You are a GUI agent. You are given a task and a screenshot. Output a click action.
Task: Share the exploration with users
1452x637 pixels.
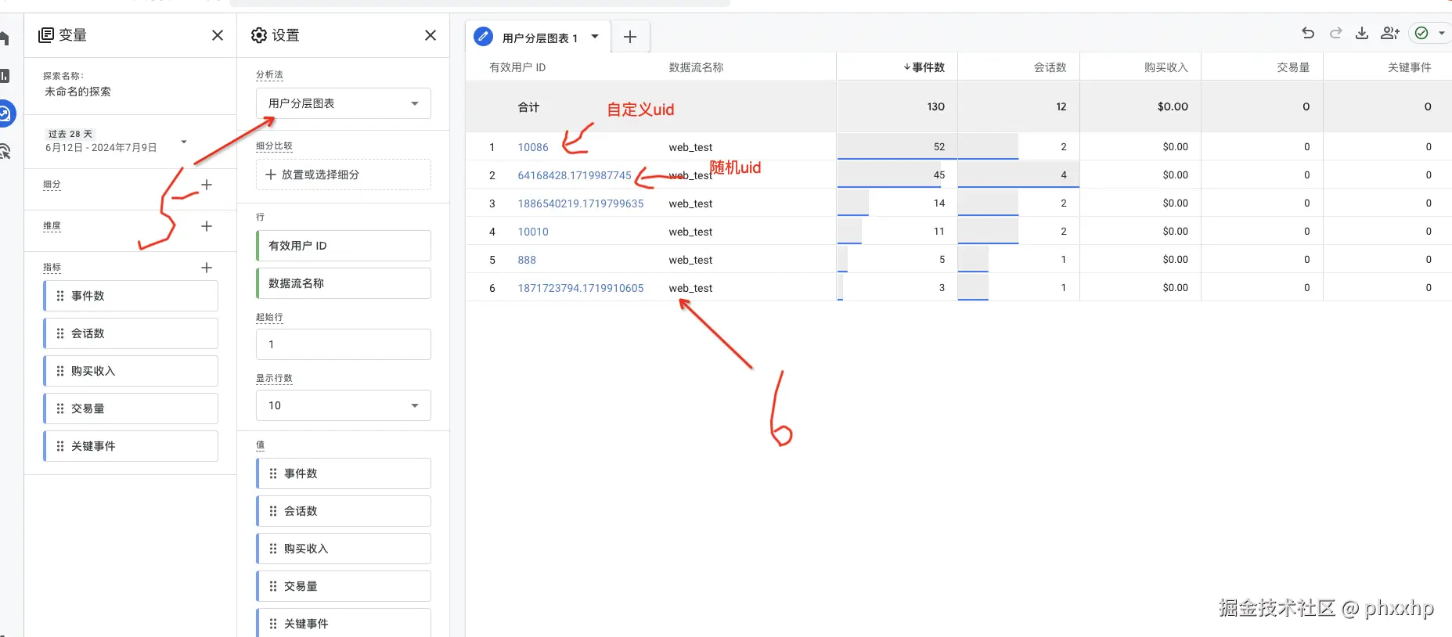(x=1390, y=33)
